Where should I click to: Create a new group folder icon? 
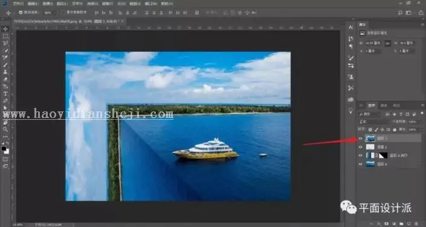coord(401,224)
